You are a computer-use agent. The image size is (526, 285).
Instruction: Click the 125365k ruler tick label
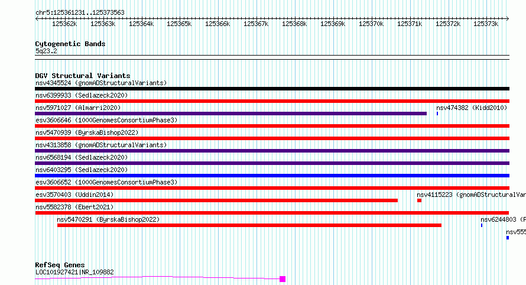pos(179,24)
